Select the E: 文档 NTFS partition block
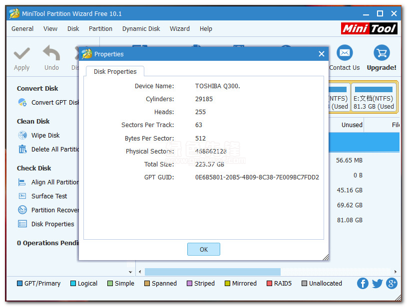This screenshot has height=307, width=407. [374, 97]
